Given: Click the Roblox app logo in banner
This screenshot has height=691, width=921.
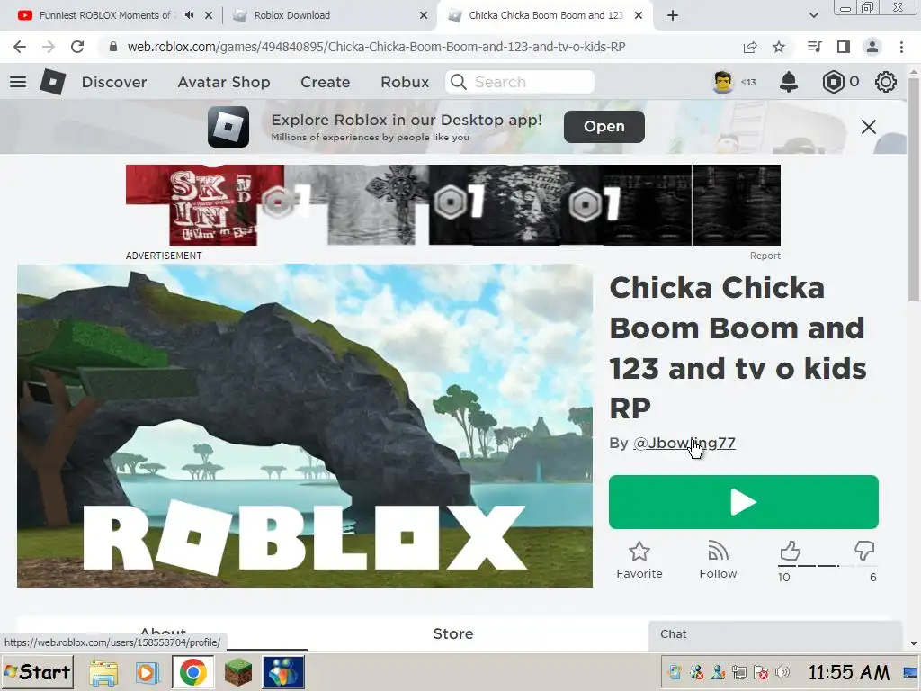Looking at the screenshot, I should (228, 127).
